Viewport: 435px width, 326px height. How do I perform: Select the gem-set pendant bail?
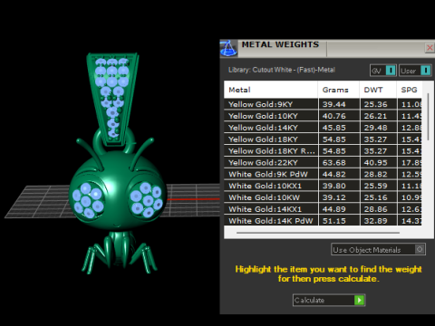click(112, 99)
